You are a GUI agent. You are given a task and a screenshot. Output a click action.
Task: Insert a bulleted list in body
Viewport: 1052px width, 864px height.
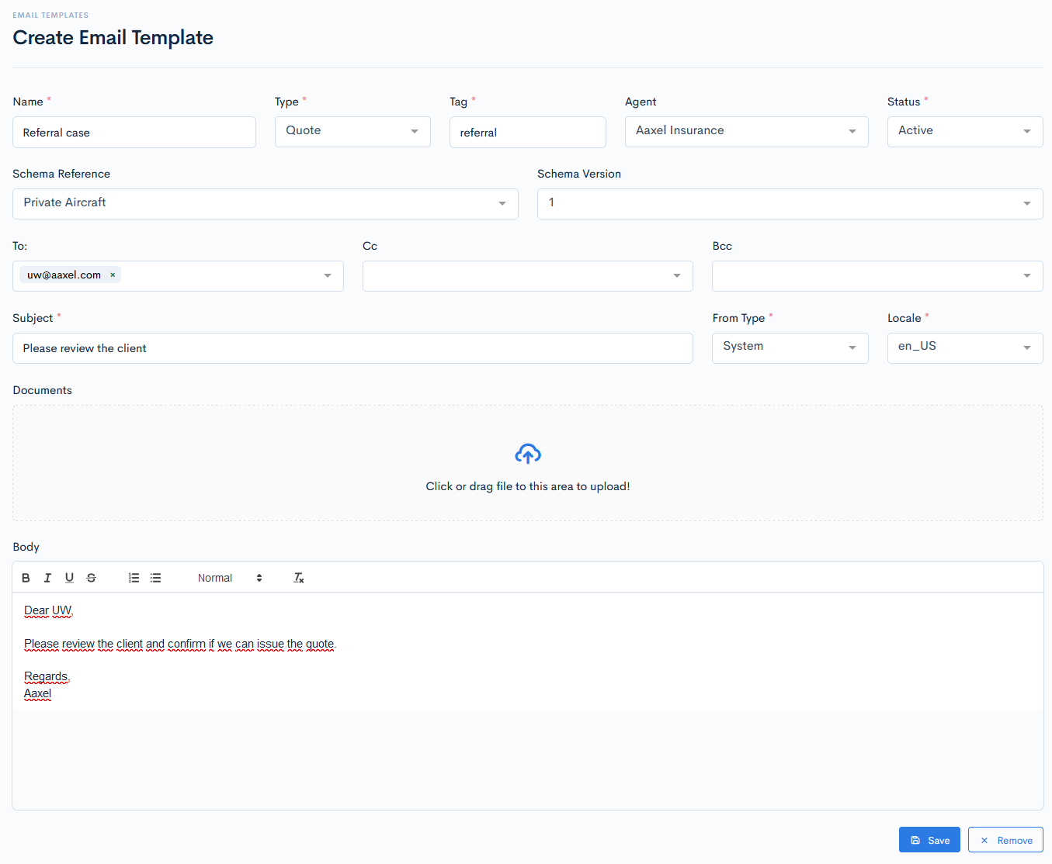coord(155,578)
